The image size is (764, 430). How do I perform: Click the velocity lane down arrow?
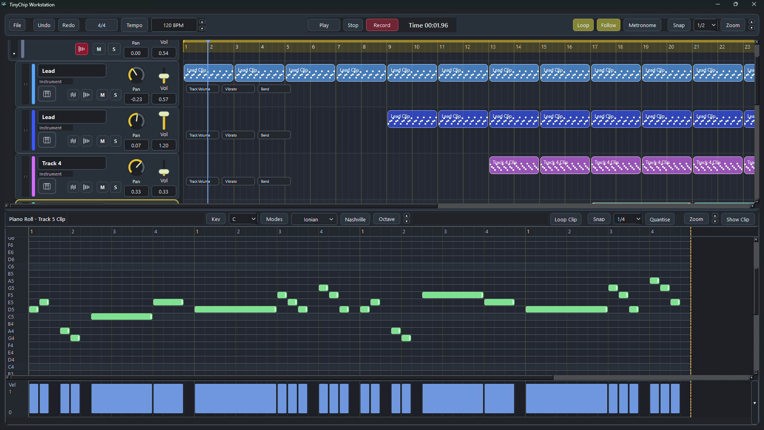(x=755, y=403)
